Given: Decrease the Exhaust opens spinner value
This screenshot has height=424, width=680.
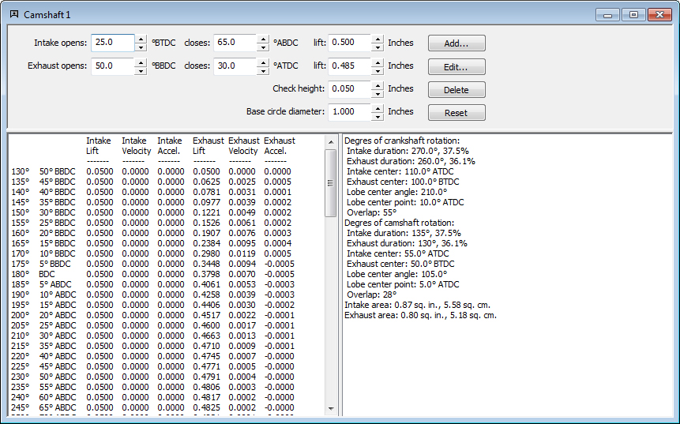Looking at the screenshot, I should point(141,70).
